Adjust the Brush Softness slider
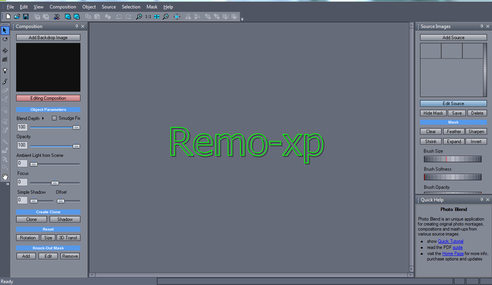This screenshot has height=285, width=492. [x=453, y=177]
